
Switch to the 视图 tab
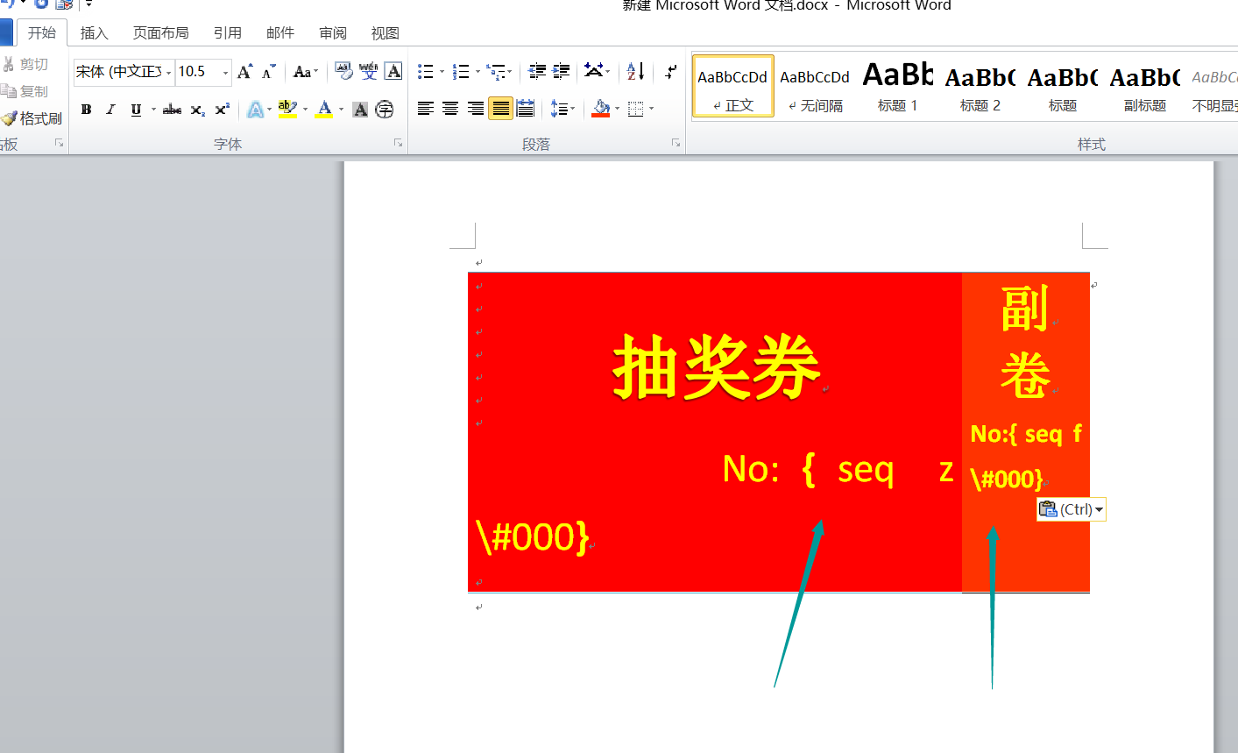[385, 32]
